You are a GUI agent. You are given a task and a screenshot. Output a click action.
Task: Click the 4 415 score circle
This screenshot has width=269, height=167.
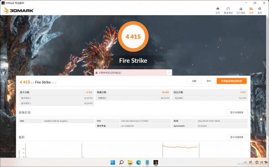point(133,37)
